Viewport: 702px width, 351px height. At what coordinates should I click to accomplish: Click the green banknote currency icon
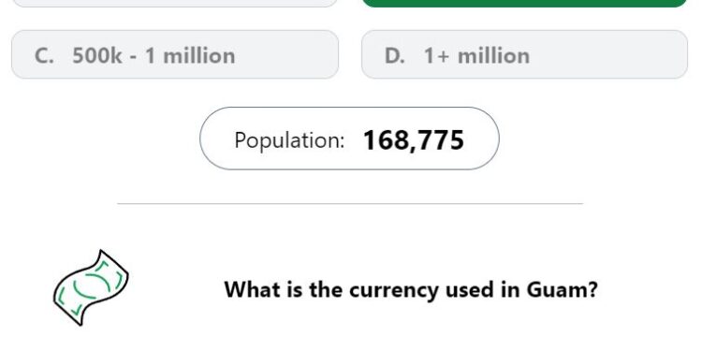tap(91, 288)
